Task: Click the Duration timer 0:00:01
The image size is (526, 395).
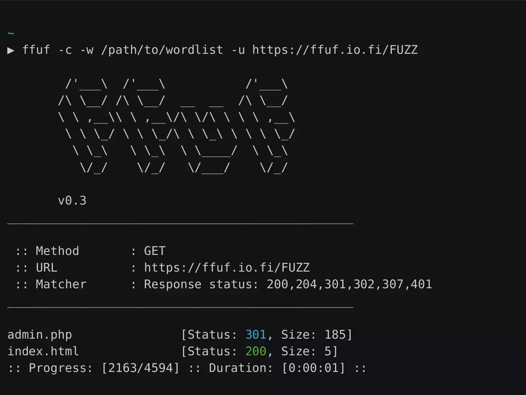Action: click(x=313, y=368)
